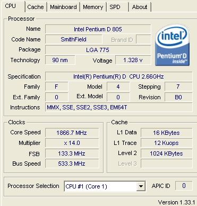Click the Family value F
The image size is (197, 206).
pos(56,87)
